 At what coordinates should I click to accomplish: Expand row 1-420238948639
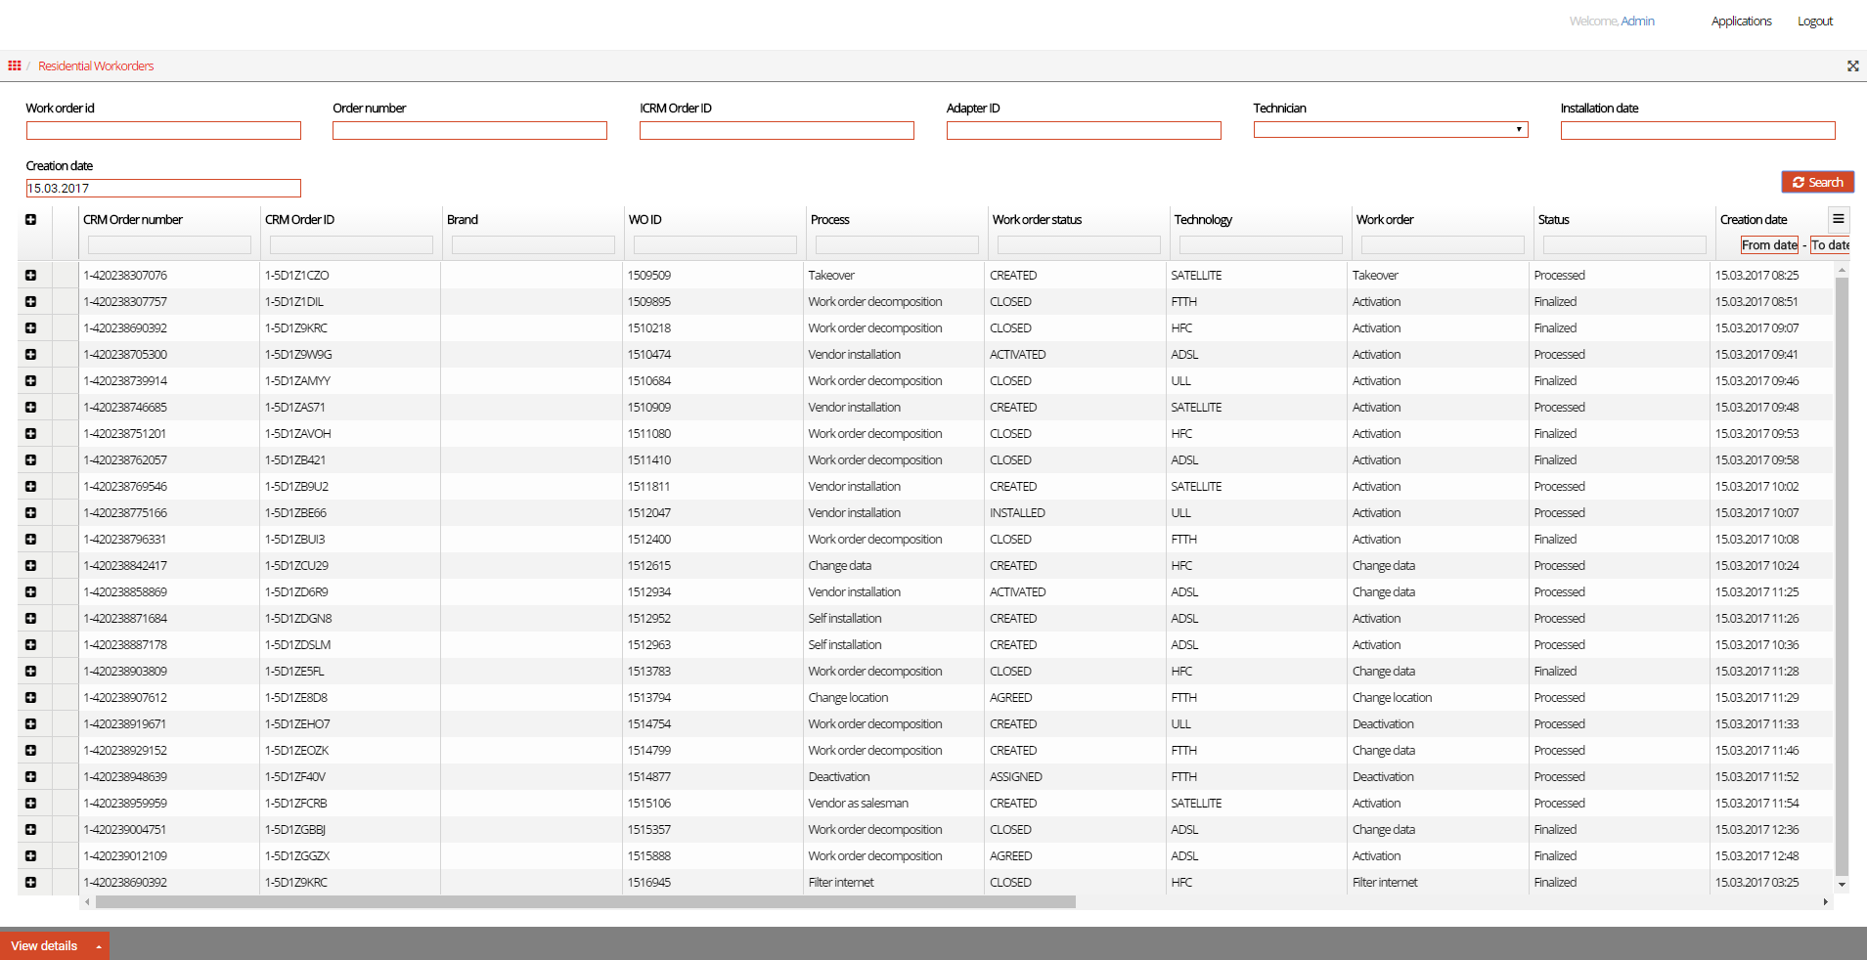(x=31, y=777)
